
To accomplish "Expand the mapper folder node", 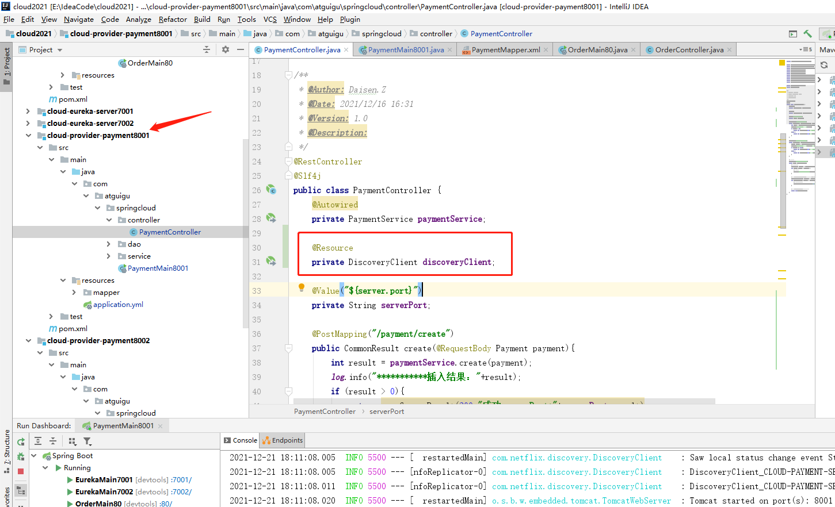I will click(74, 292).
